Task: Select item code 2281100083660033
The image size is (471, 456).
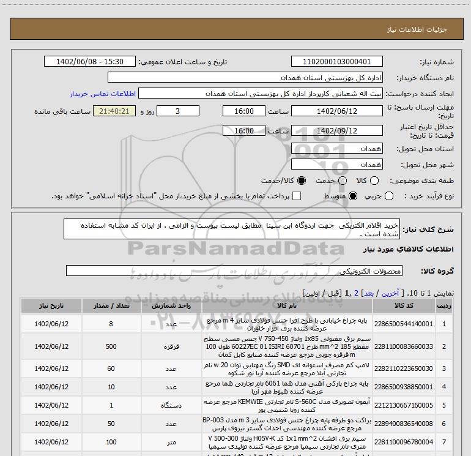Action: coord(404,346)
